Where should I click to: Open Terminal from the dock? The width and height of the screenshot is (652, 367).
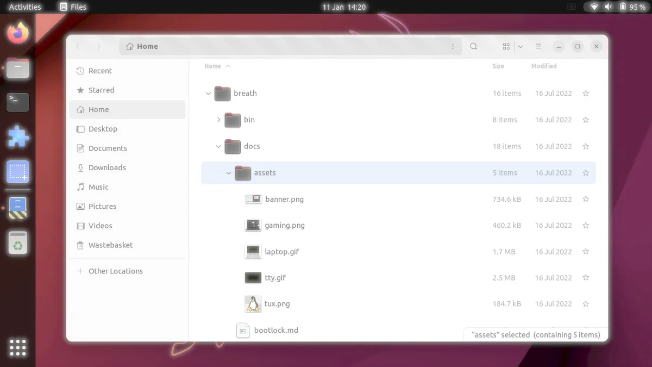(x=18, y=102)
